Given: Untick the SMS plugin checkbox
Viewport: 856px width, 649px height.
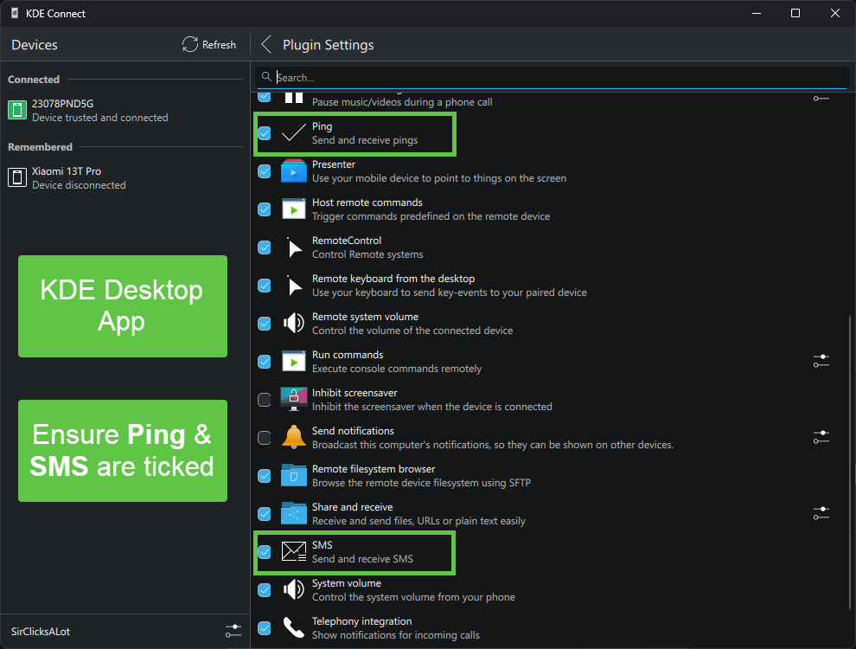Looking at the screenshot, I should click(264, 550).
